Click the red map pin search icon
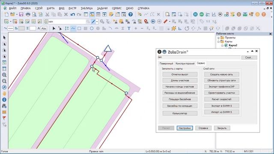Screen dimensions: 274x154 (146, 21)
